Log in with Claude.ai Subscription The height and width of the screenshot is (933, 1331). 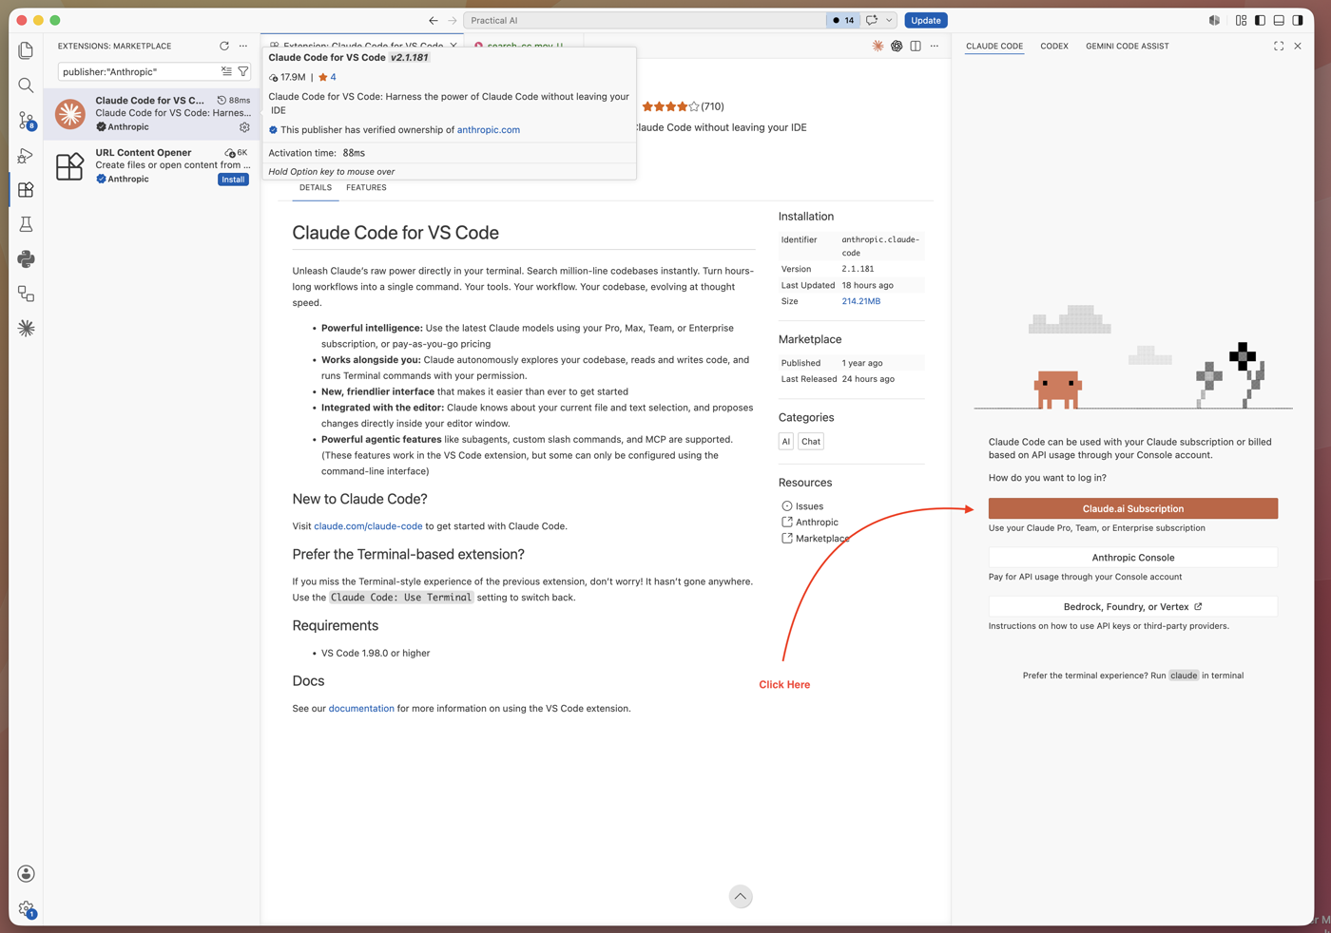coord(1133,508)
